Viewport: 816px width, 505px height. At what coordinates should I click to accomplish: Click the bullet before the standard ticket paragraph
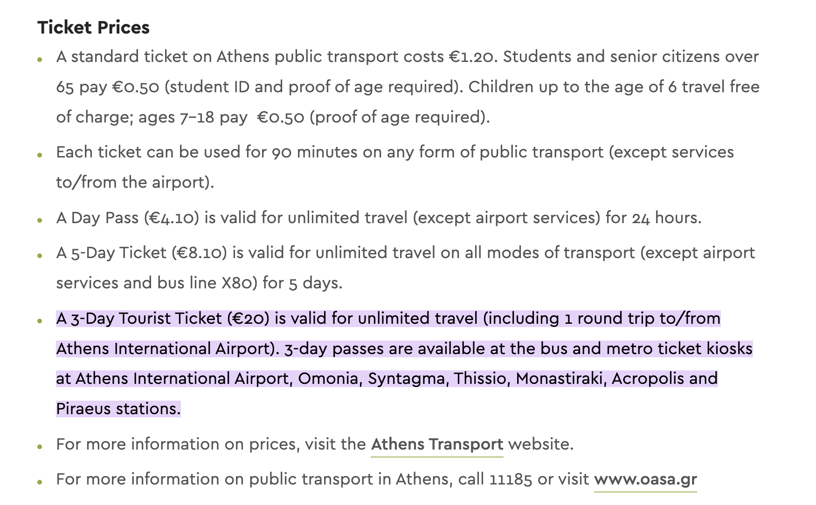[x=41, y=60]
